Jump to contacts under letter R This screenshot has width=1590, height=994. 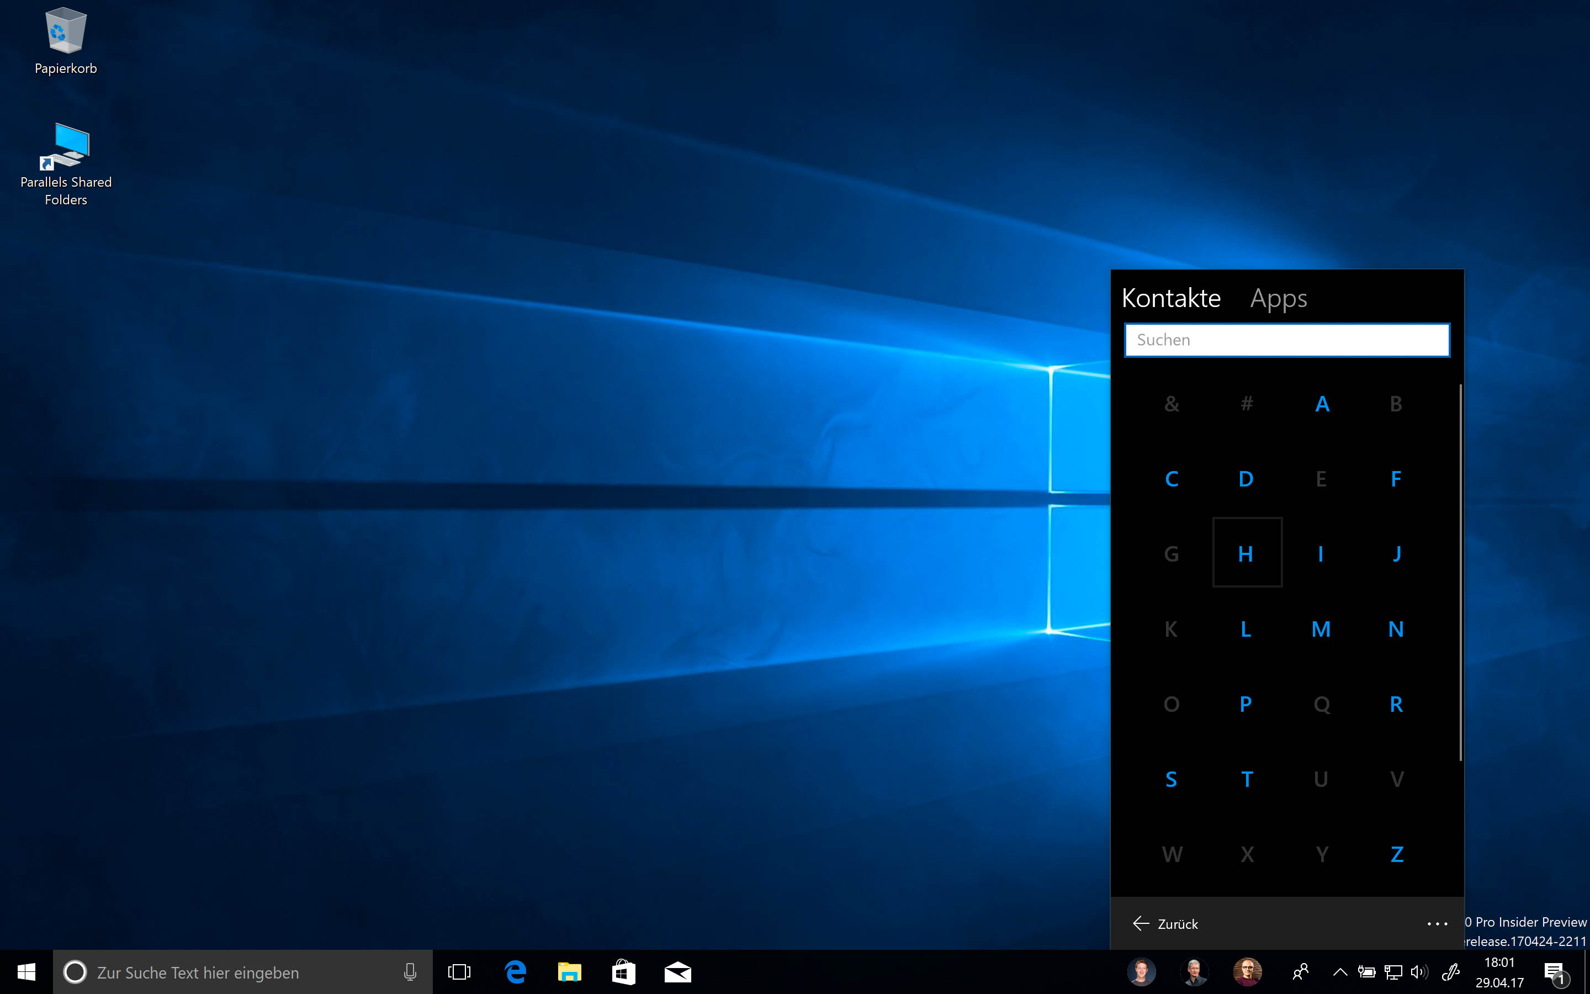[x=1396, y=704]
